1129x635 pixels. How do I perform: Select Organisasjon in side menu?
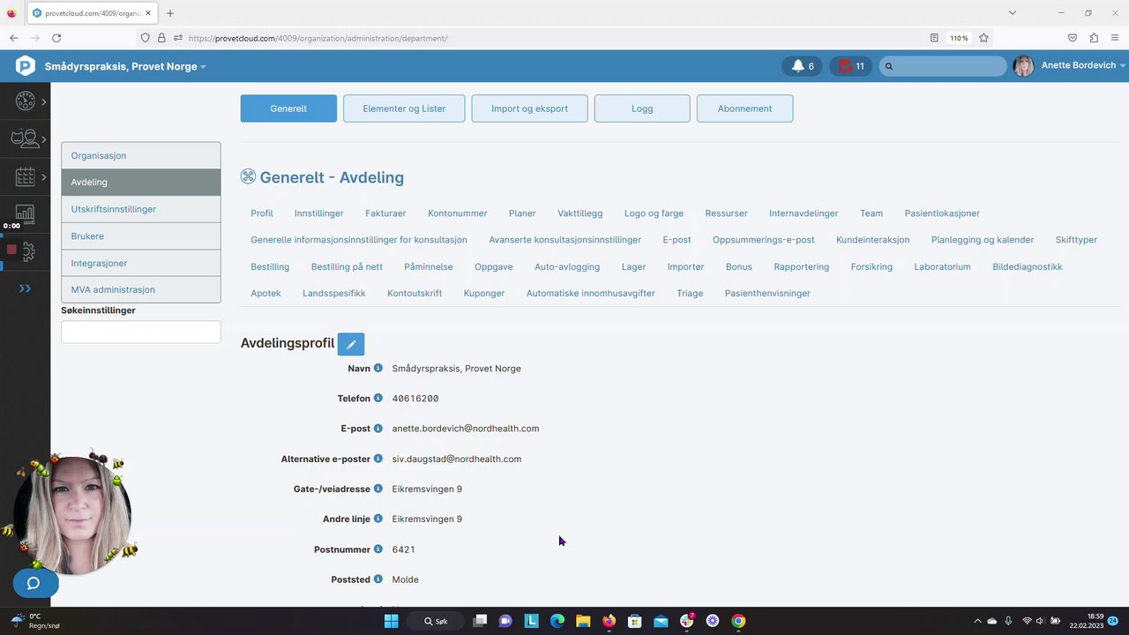(x=141, y=155)
